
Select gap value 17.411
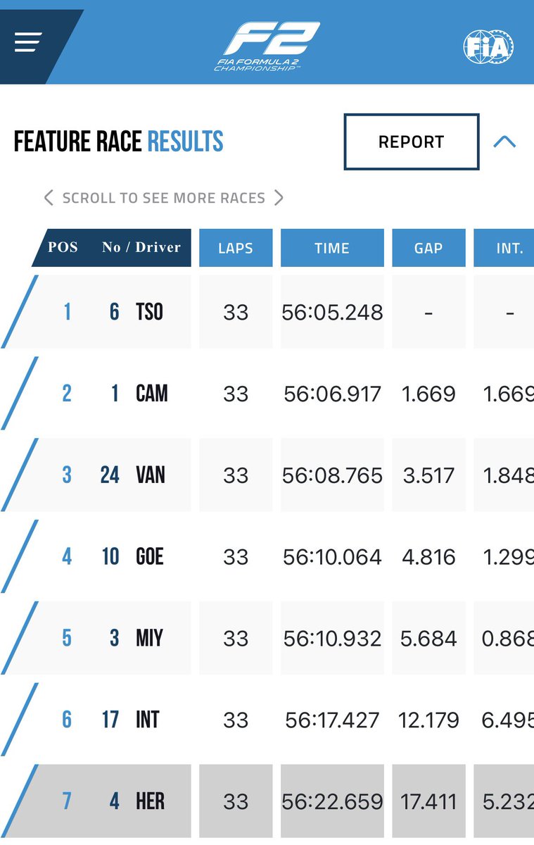pos(428,802)
